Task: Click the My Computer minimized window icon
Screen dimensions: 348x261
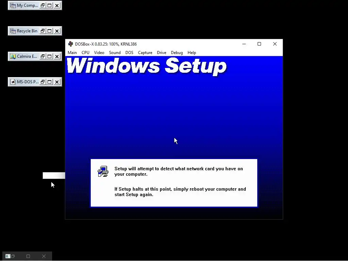Action: (13, 5)
